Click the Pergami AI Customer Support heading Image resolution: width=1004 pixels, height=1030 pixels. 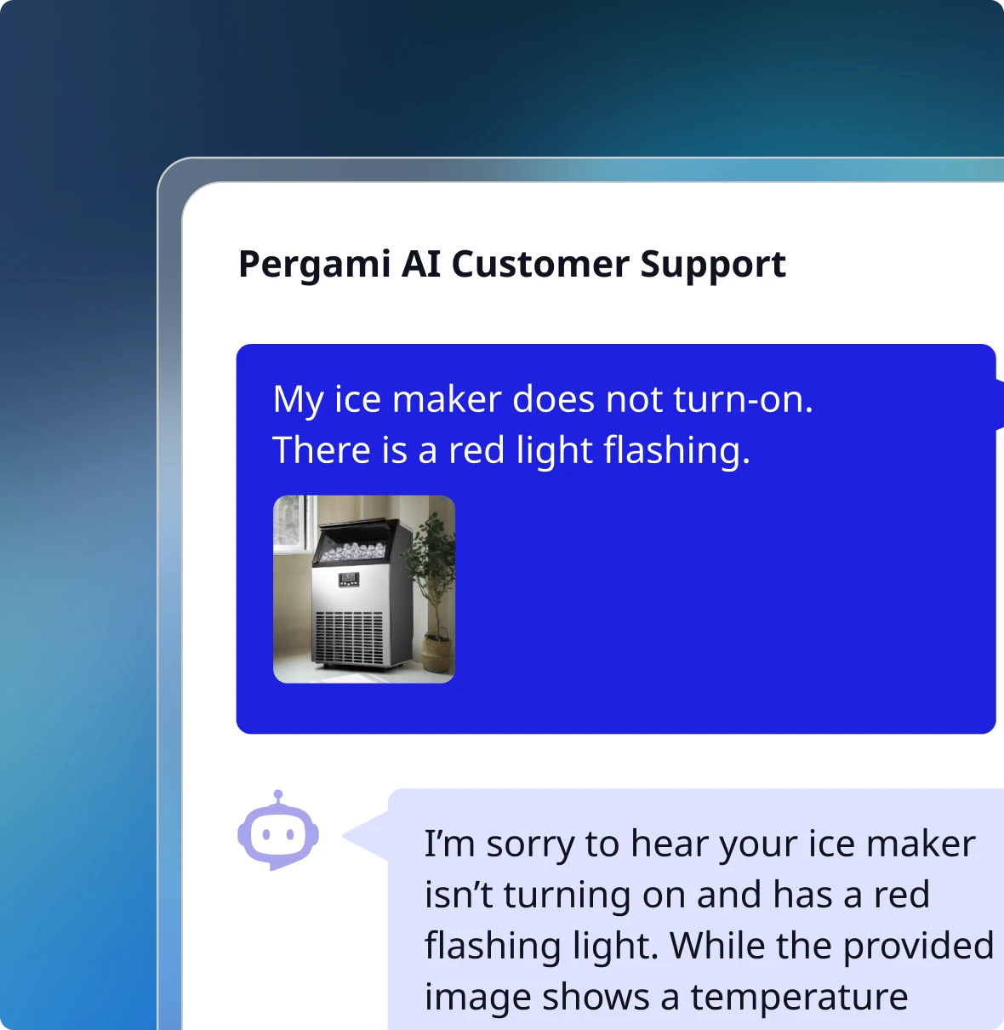pos(512,264)
